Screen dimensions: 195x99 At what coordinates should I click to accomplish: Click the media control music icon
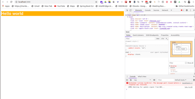click(x=185, y=2)
